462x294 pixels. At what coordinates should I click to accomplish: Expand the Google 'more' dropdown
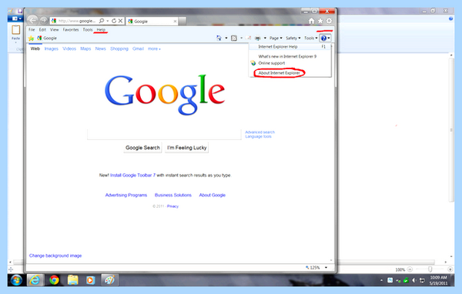pyautogui.click(x=154, y=48)
